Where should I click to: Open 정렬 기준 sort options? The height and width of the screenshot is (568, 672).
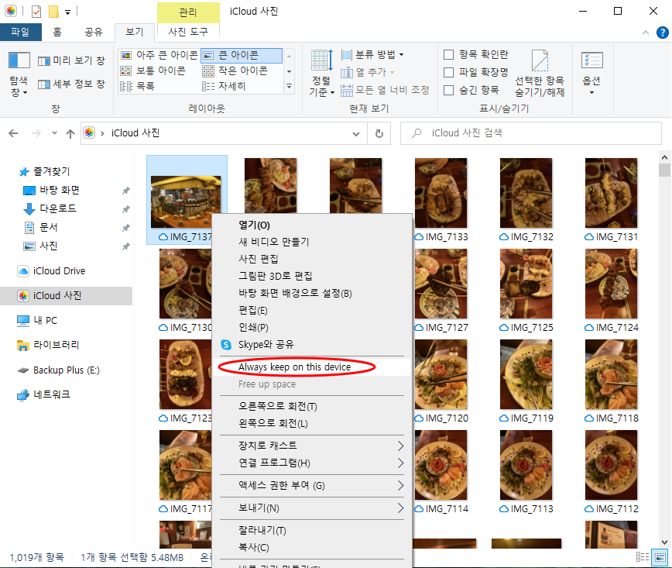click(321, 74)
